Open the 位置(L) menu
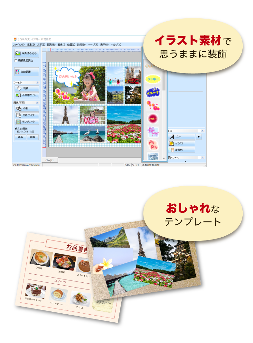The image size is (253, 343). 71,44
